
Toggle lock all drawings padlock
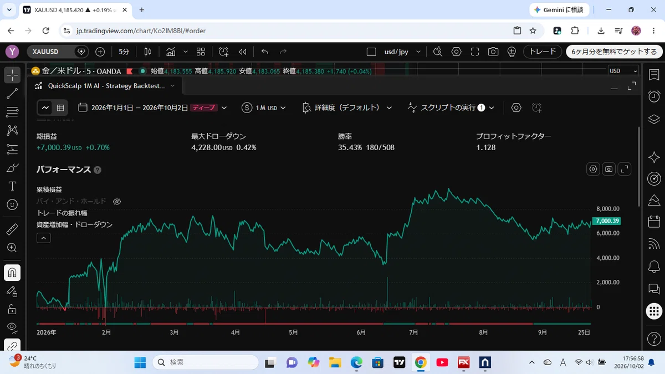pos(12,309)
